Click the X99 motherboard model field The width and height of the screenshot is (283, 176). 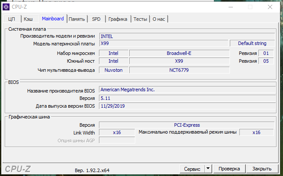point(163,43)
